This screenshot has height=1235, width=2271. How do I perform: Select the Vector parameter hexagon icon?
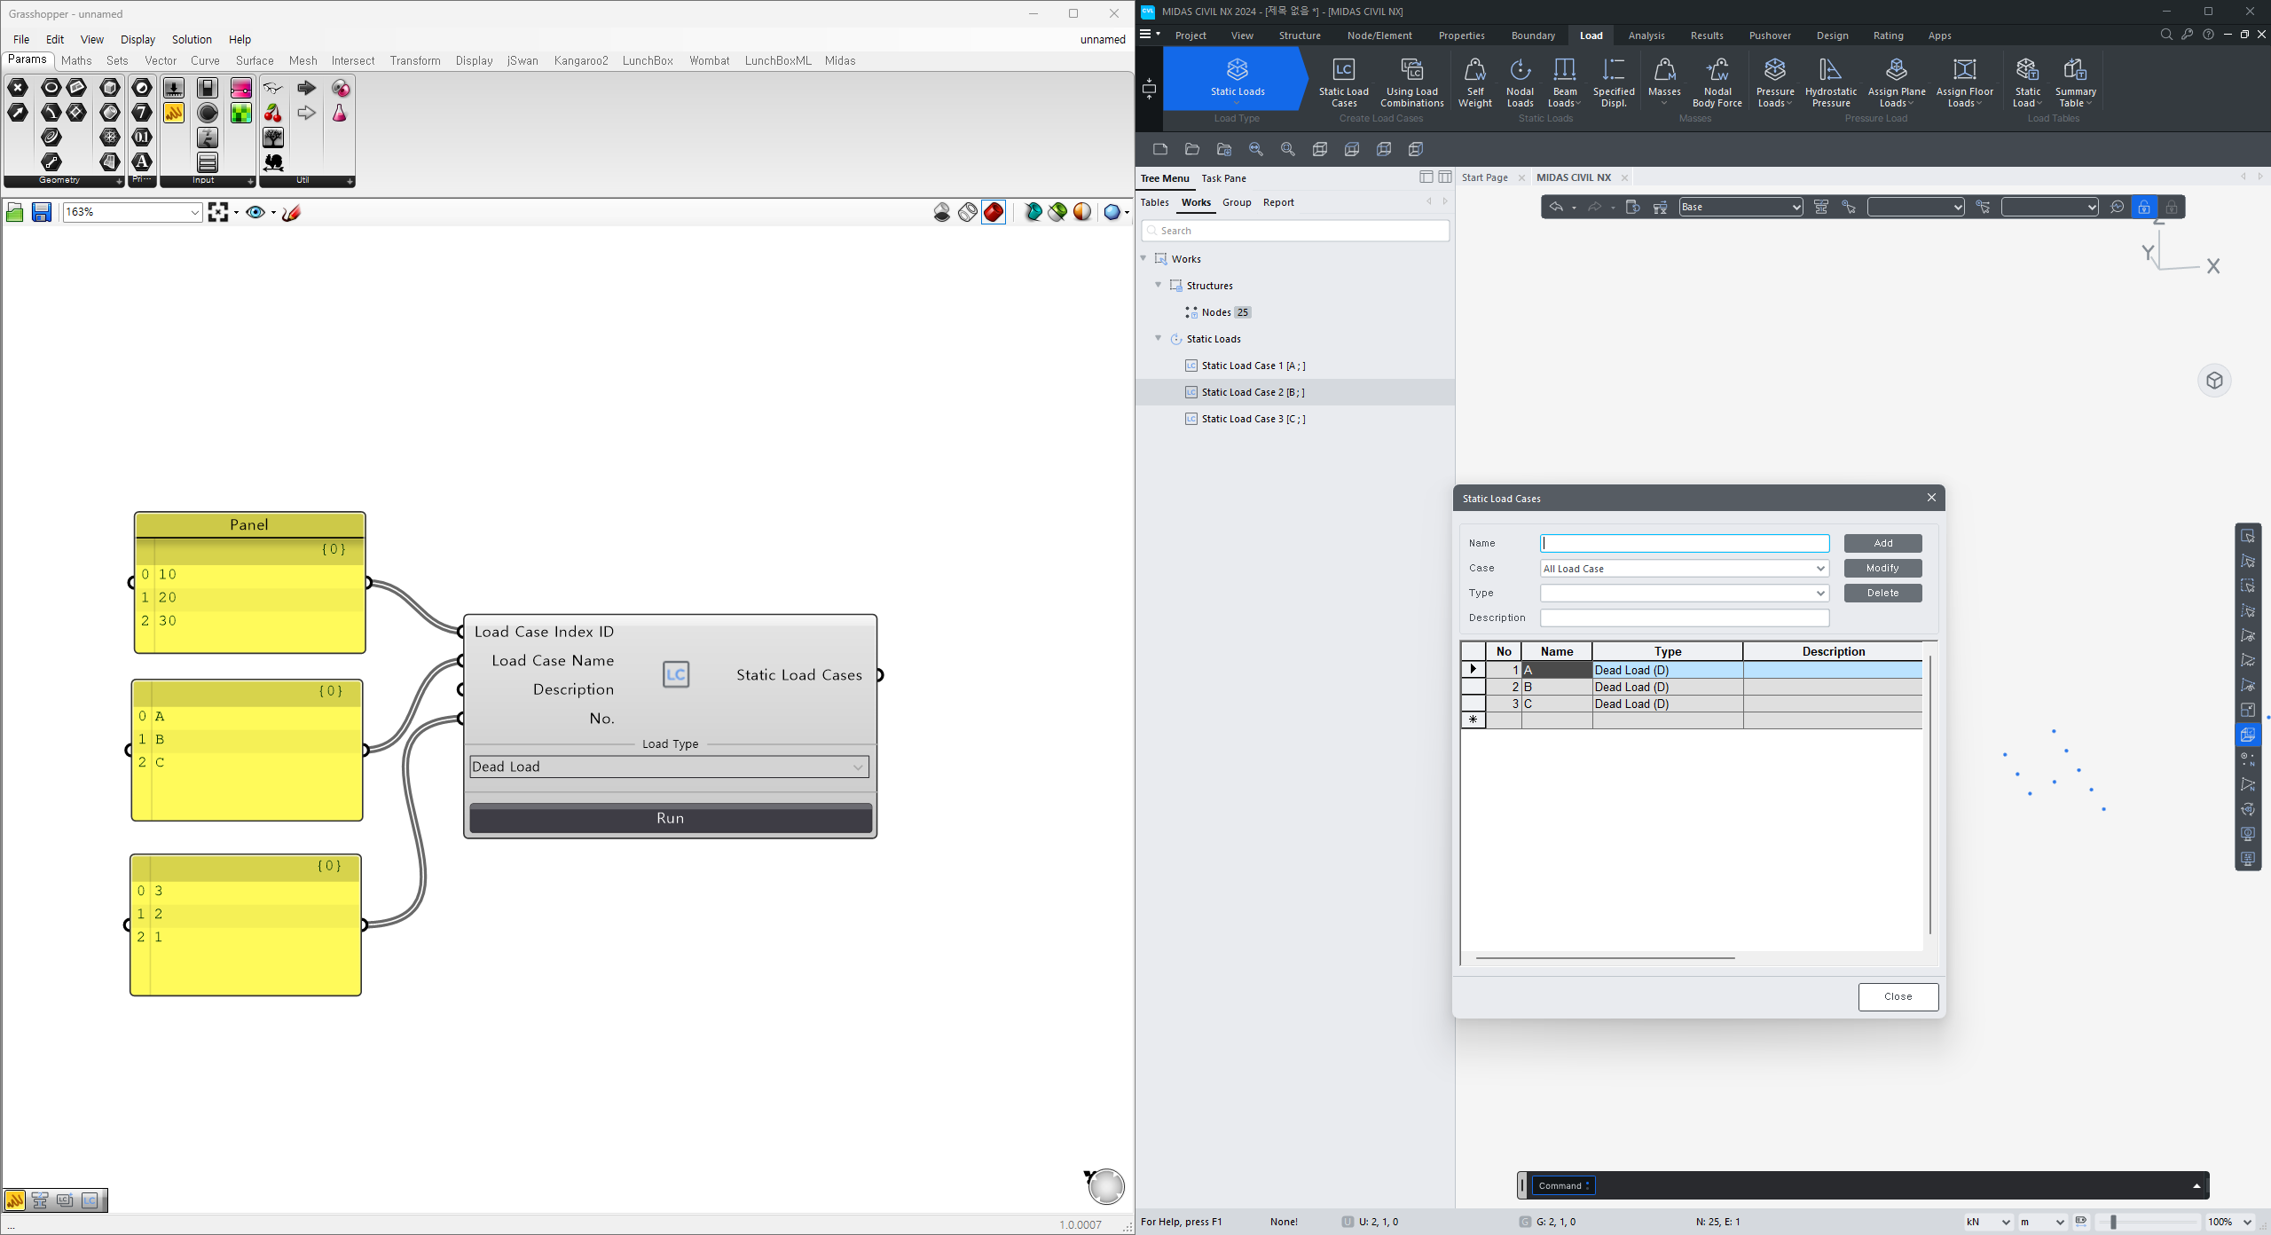tap(18, 113)
